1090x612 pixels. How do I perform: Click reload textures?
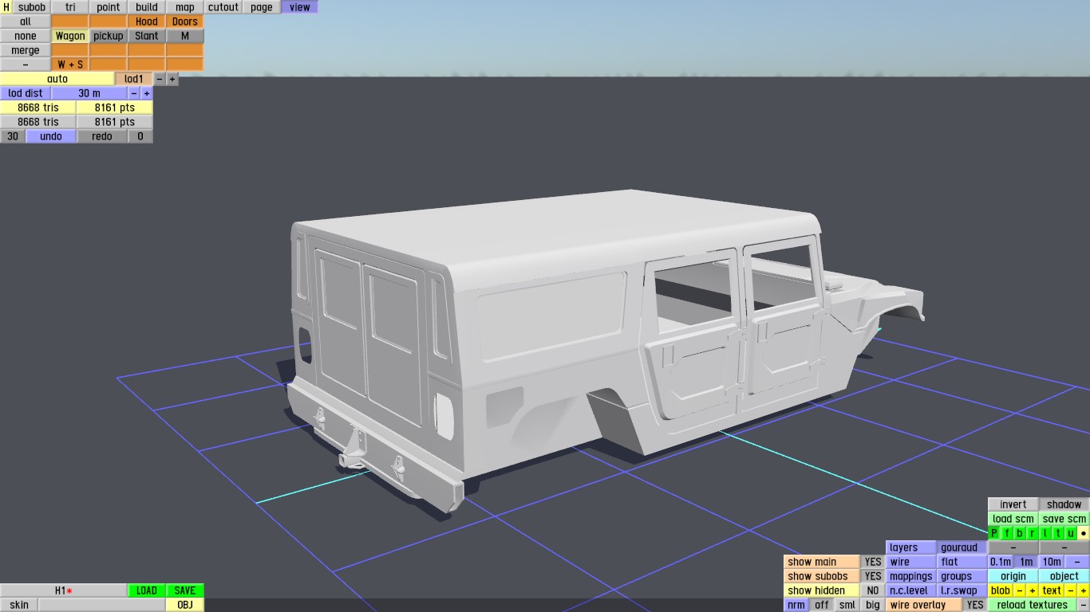[x=1033, y=605]
